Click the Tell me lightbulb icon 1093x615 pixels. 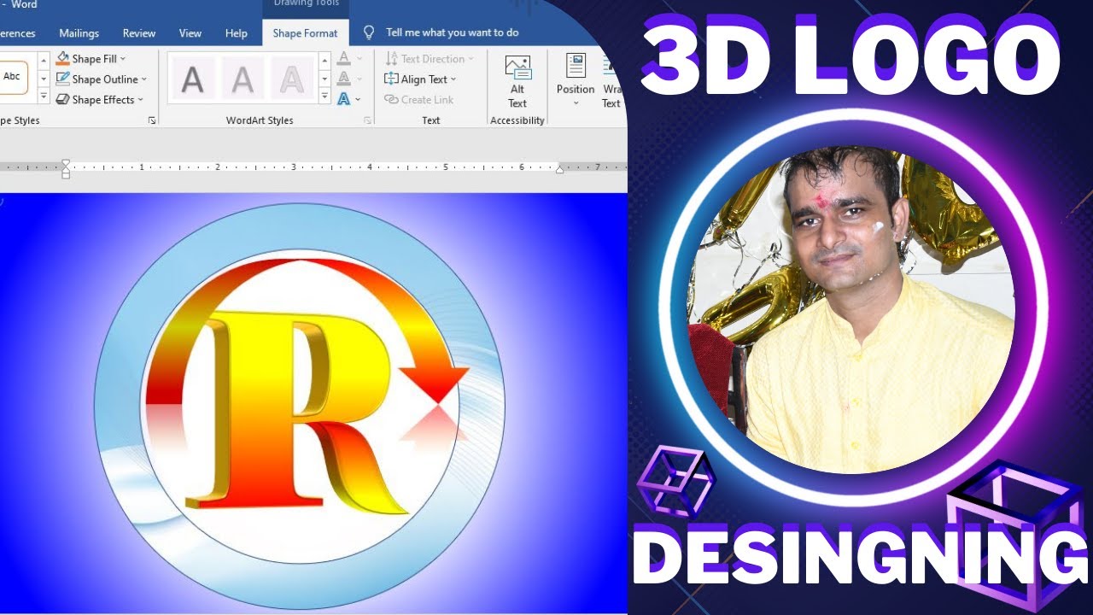click(369, 32)
